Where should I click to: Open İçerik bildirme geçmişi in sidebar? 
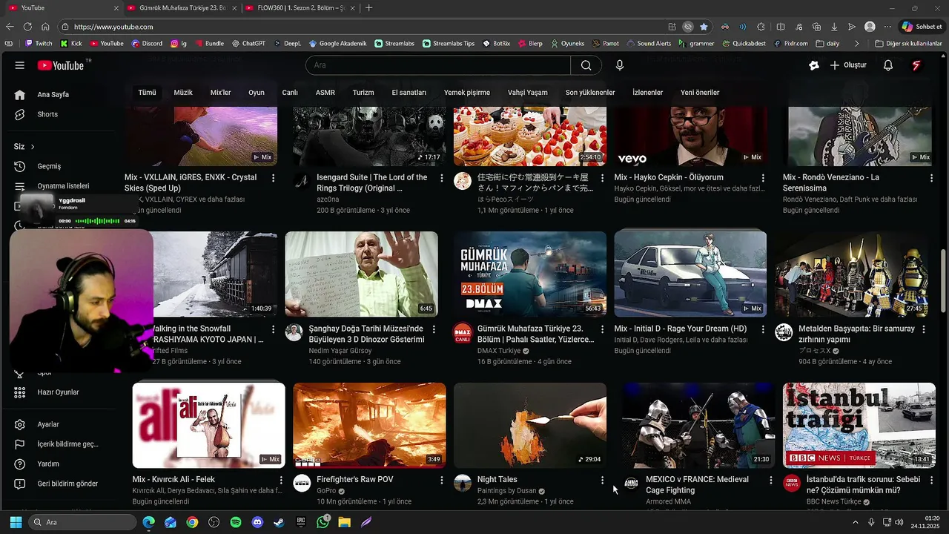pyautogui.click(x=67, y=444)
